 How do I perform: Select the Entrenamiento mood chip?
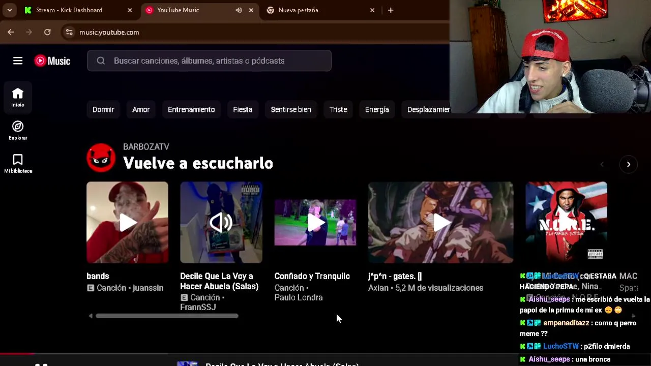pyautogui.click(x=191, y=109)
